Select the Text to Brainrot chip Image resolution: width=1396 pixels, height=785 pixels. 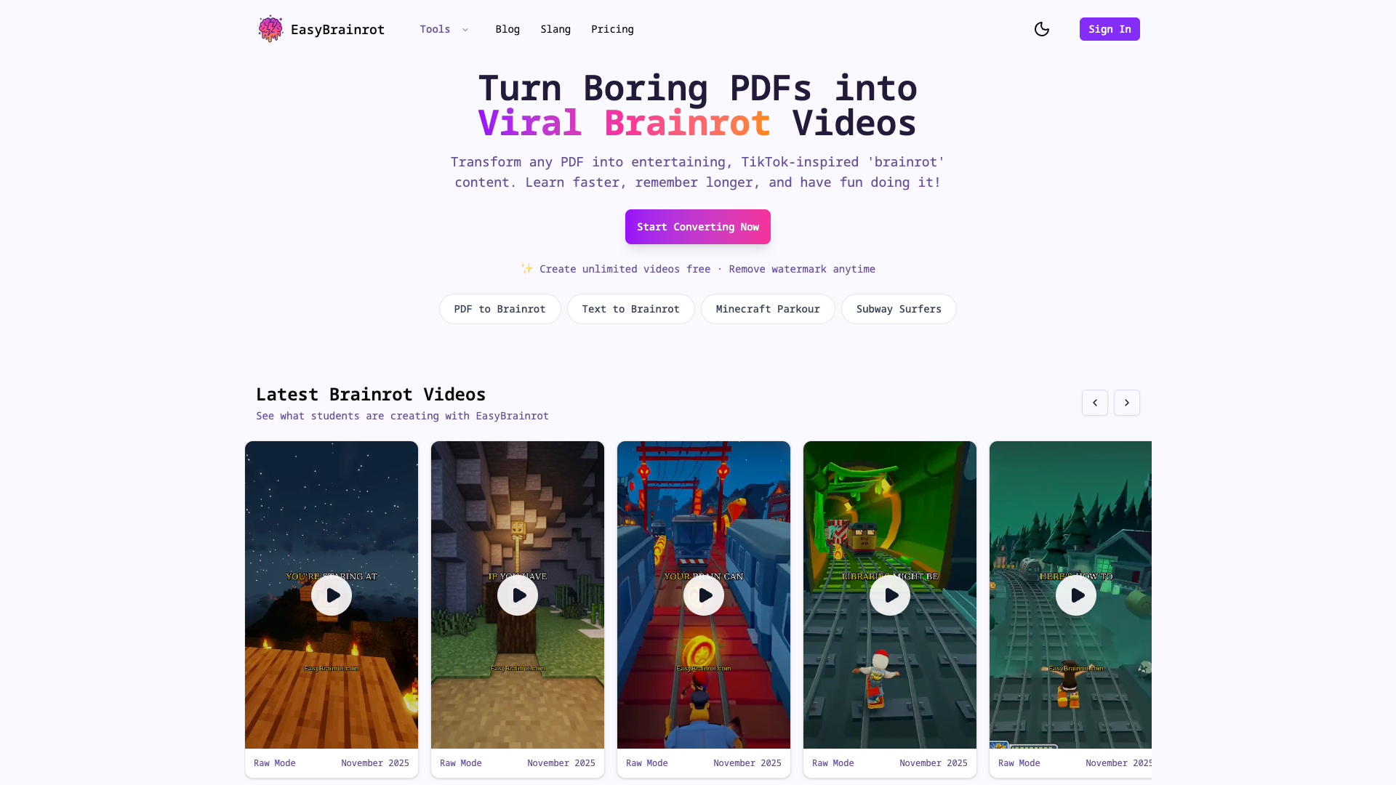click(631, 309)
